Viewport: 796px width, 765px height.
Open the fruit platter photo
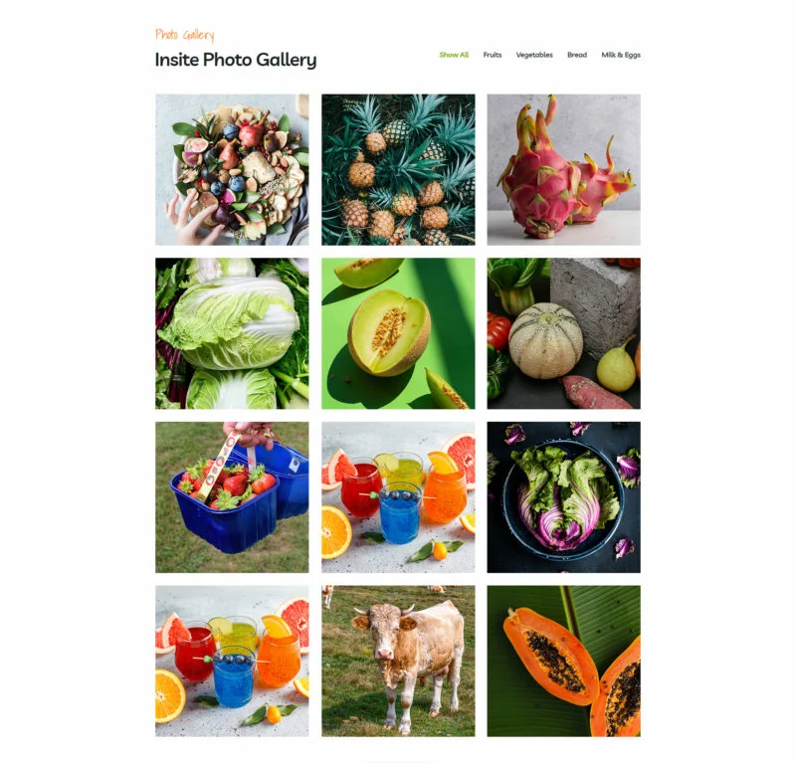click(232, 169)
